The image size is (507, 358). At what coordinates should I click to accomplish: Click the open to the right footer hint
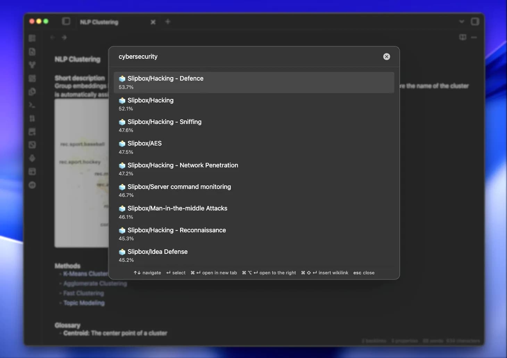(x=269, y=273)
